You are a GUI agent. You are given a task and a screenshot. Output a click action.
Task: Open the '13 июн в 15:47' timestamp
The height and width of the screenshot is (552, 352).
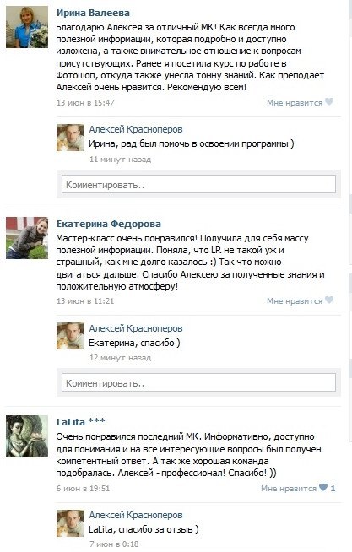[85, 103]
